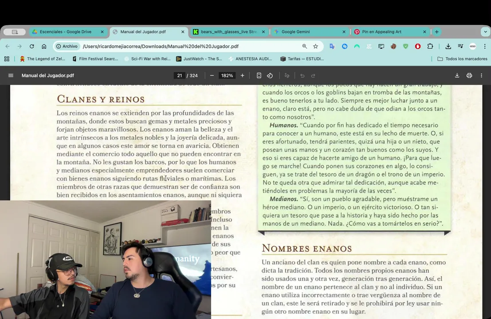Viewport: 491px width, 319px height.
Task: Select the PDF annotate draw tool
Action: coord(287,75)
